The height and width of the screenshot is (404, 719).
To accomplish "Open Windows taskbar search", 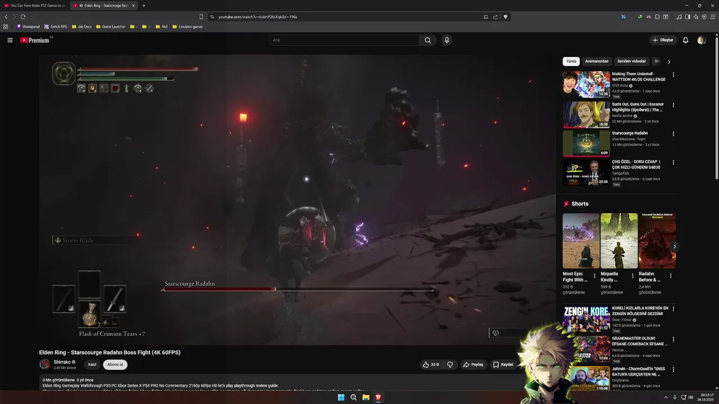I will coord(353,397).
